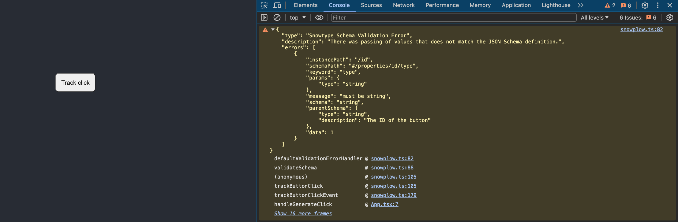Open snowplow.ts:179 link beside trackButtonClickEvent

394,195
